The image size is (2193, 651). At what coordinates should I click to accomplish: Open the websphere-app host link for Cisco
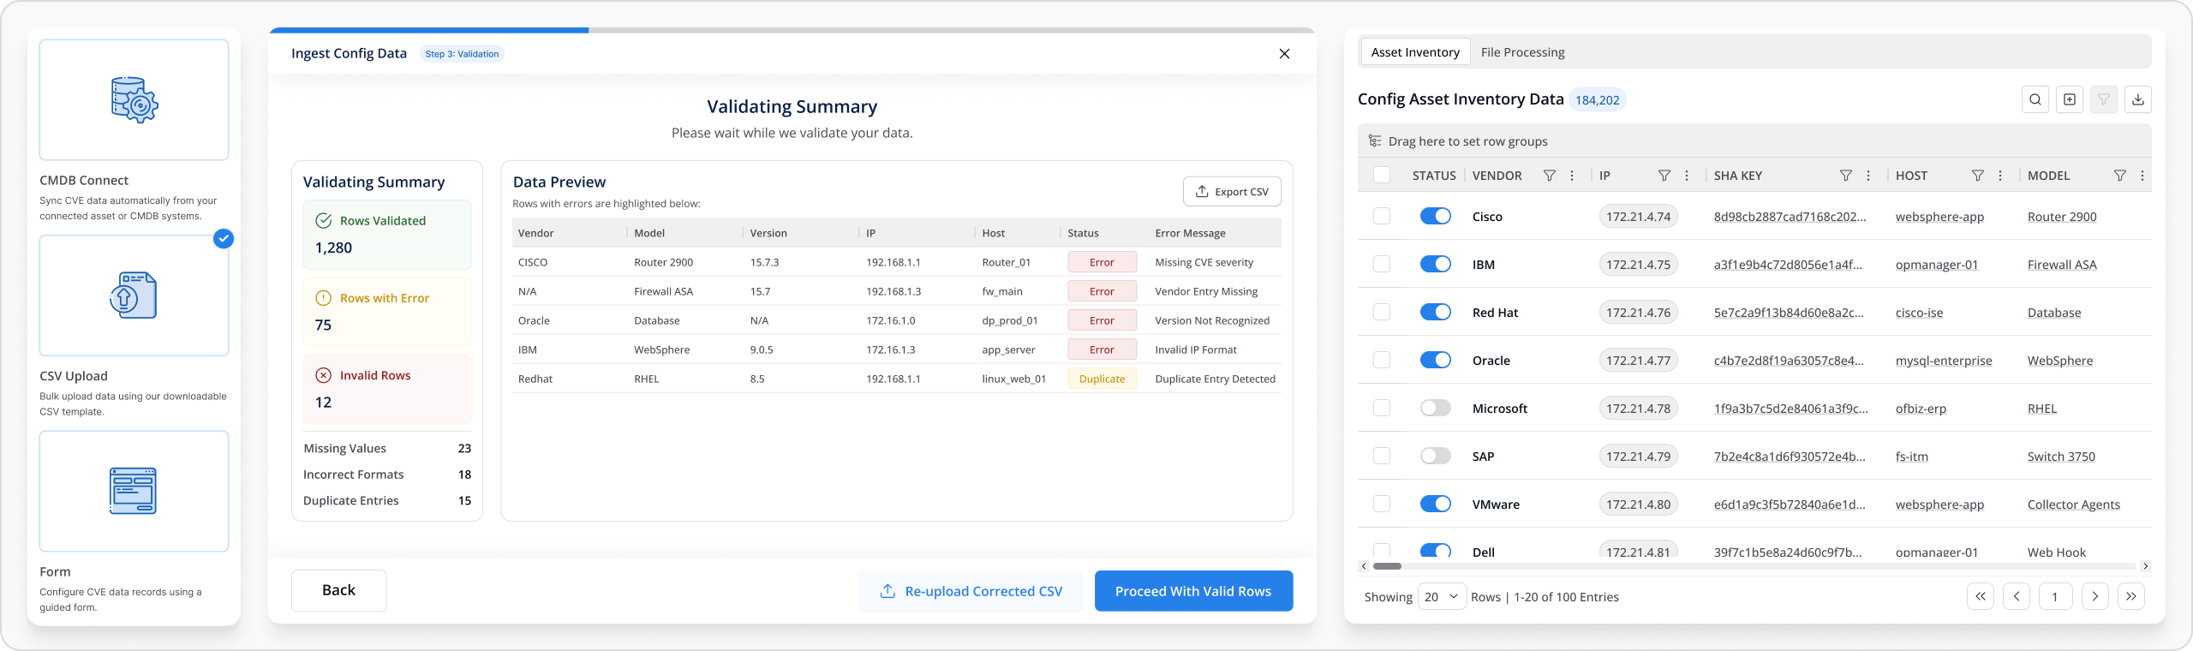pyautogui.click(x=1939, y=217)
